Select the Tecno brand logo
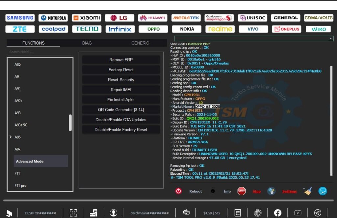The height and width of the screenshot is (218, 337). (87, 29)
